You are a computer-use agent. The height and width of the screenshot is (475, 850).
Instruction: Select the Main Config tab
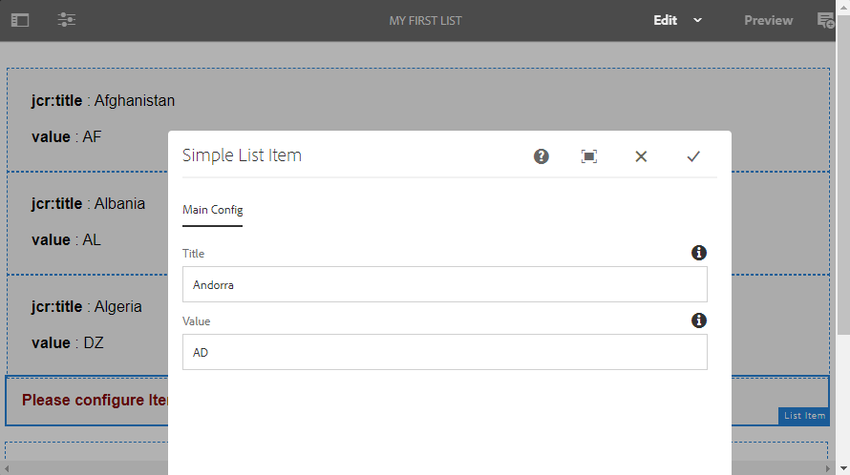point(212,210)
